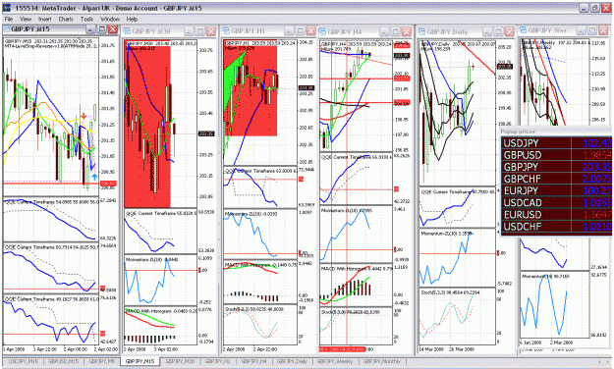Open the Insert menu
This screenshot has height=369, width=614.
(x=44, y=19)
